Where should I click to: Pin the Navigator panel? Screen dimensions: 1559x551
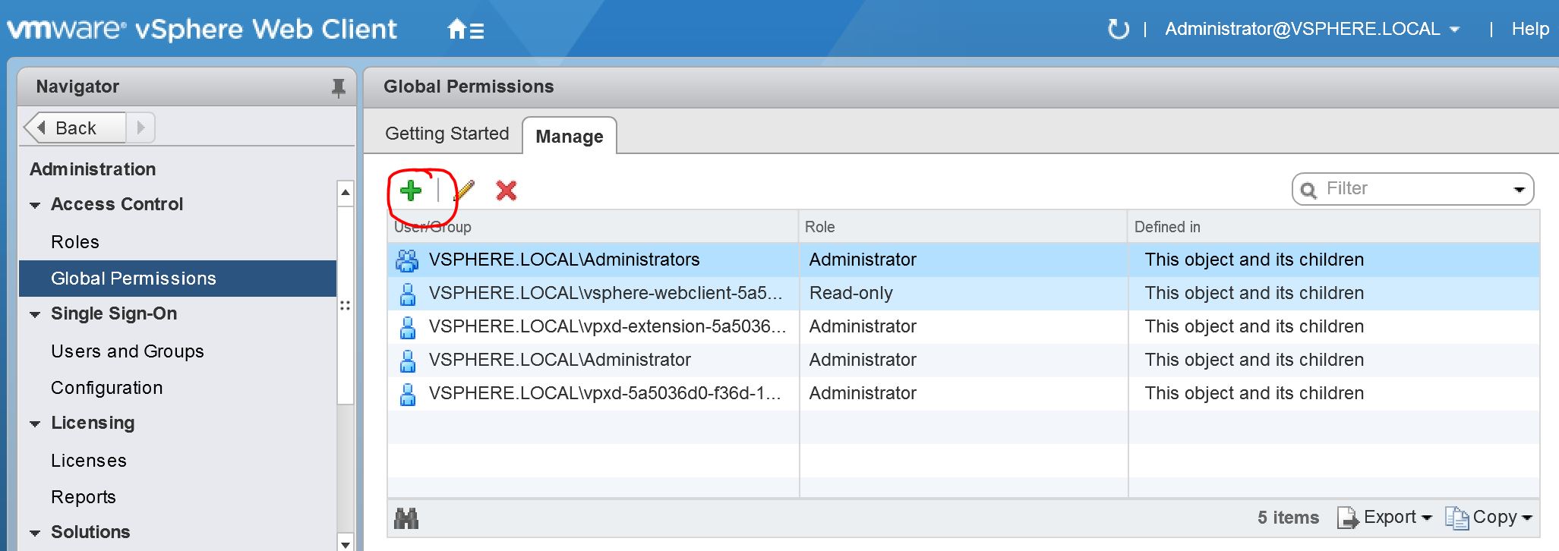point(339,88)
